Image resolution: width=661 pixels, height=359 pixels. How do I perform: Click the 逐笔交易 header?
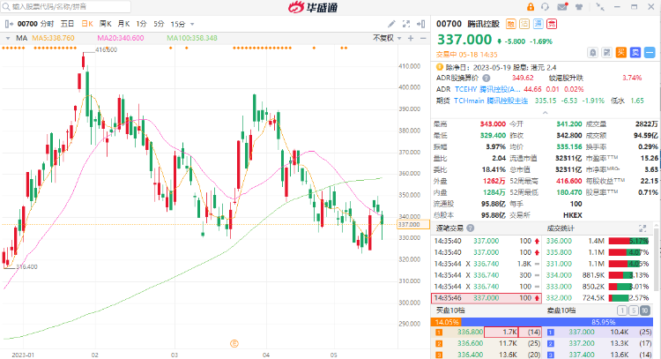point(449,228)
